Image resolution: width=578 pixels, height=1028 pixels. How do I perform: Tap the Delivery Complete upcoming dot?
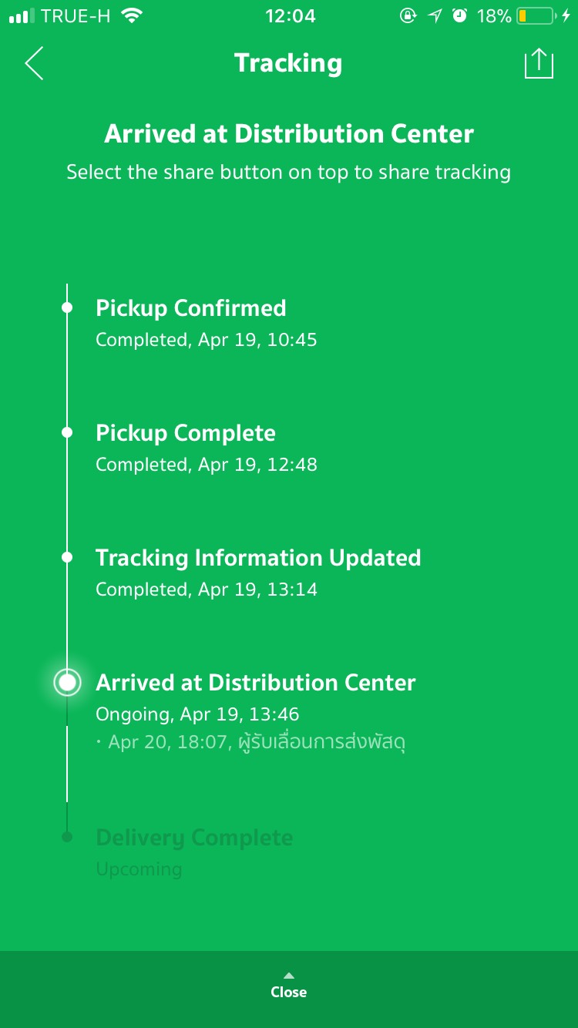[67, 837]
